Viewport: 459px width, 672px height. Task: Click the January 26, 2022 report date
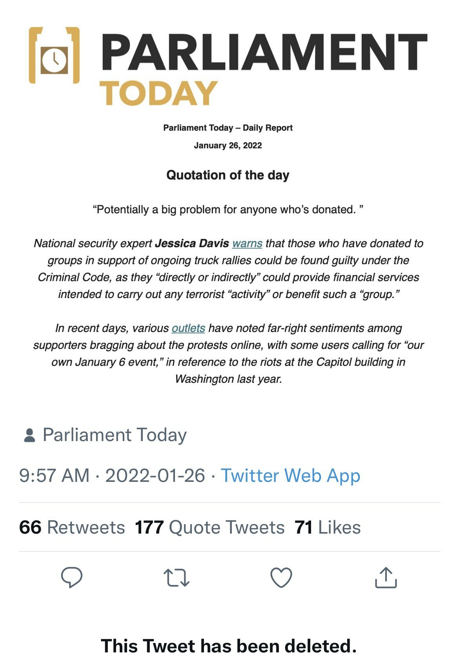[x=228, y=145]
